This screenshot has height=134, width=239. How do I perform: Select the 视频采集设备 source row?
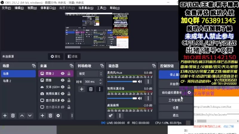coord(56,94)
